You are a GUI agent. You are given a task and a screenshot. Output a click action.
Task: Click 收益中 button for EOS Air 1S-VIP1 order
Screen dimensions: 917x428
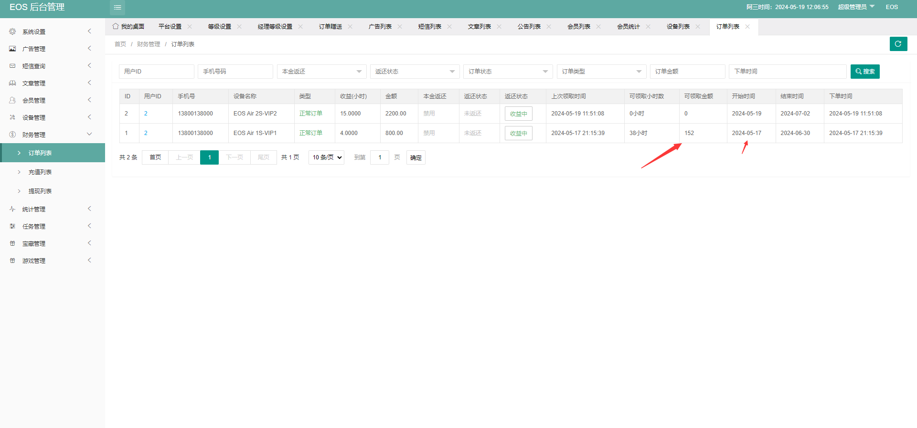(x=518, y=133)
